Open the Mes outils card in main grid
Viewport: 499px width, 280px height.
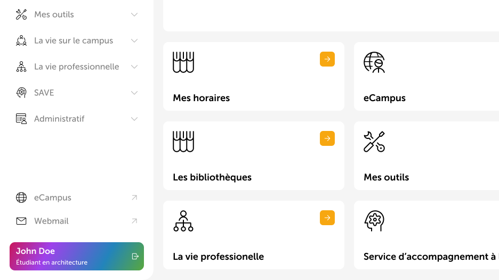pos(426,156)
